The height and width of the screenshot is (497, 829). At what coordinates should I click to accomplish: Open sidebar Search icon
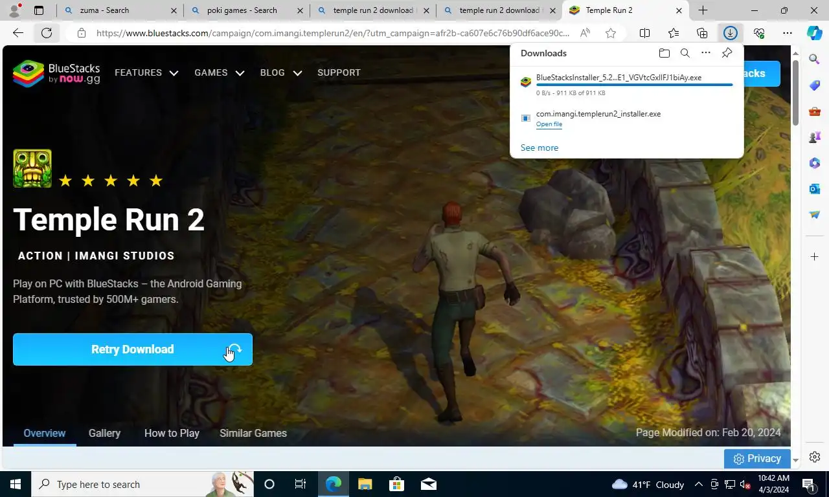tap(815, 60)
